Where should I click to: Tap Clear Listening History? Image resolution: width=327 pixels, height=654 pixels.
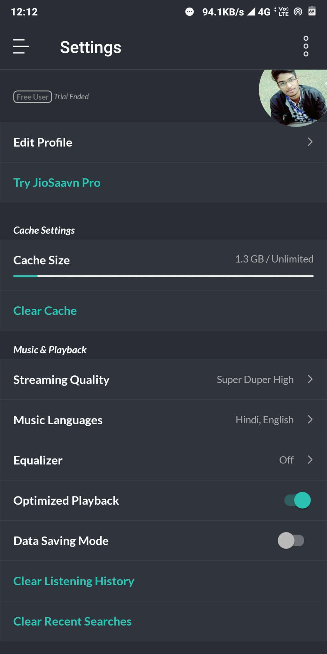pyautogui.click(x=74, y=581)
